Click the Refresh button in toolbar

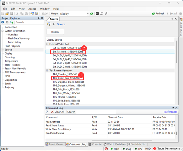[158, 14]
